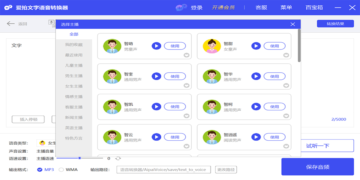Click the 更改路径 button
Image resolution: width=360 pixels, height=180 pixels.
pyautogui.click(x=226, y=169)
